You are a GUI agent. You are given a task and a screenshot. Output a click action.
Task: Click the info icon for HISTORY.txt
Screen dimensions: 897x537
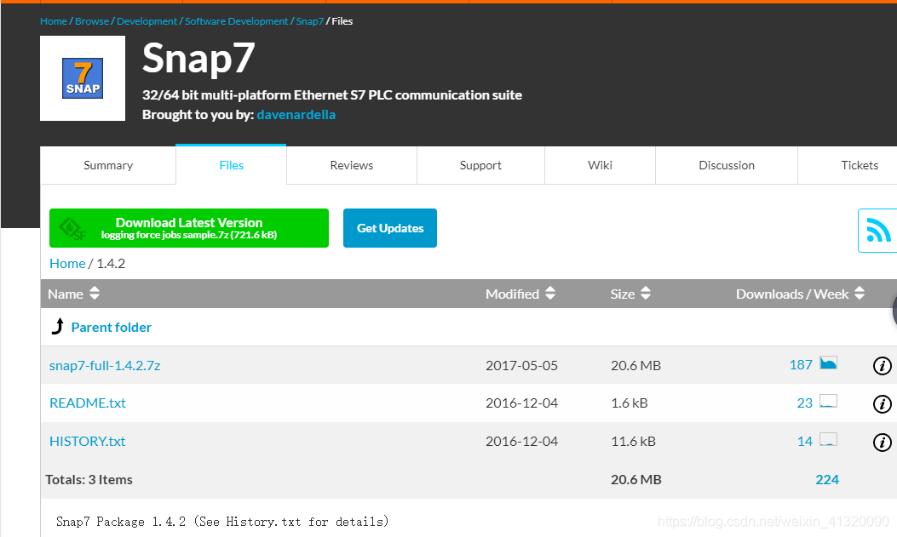(x=882, y=442)
